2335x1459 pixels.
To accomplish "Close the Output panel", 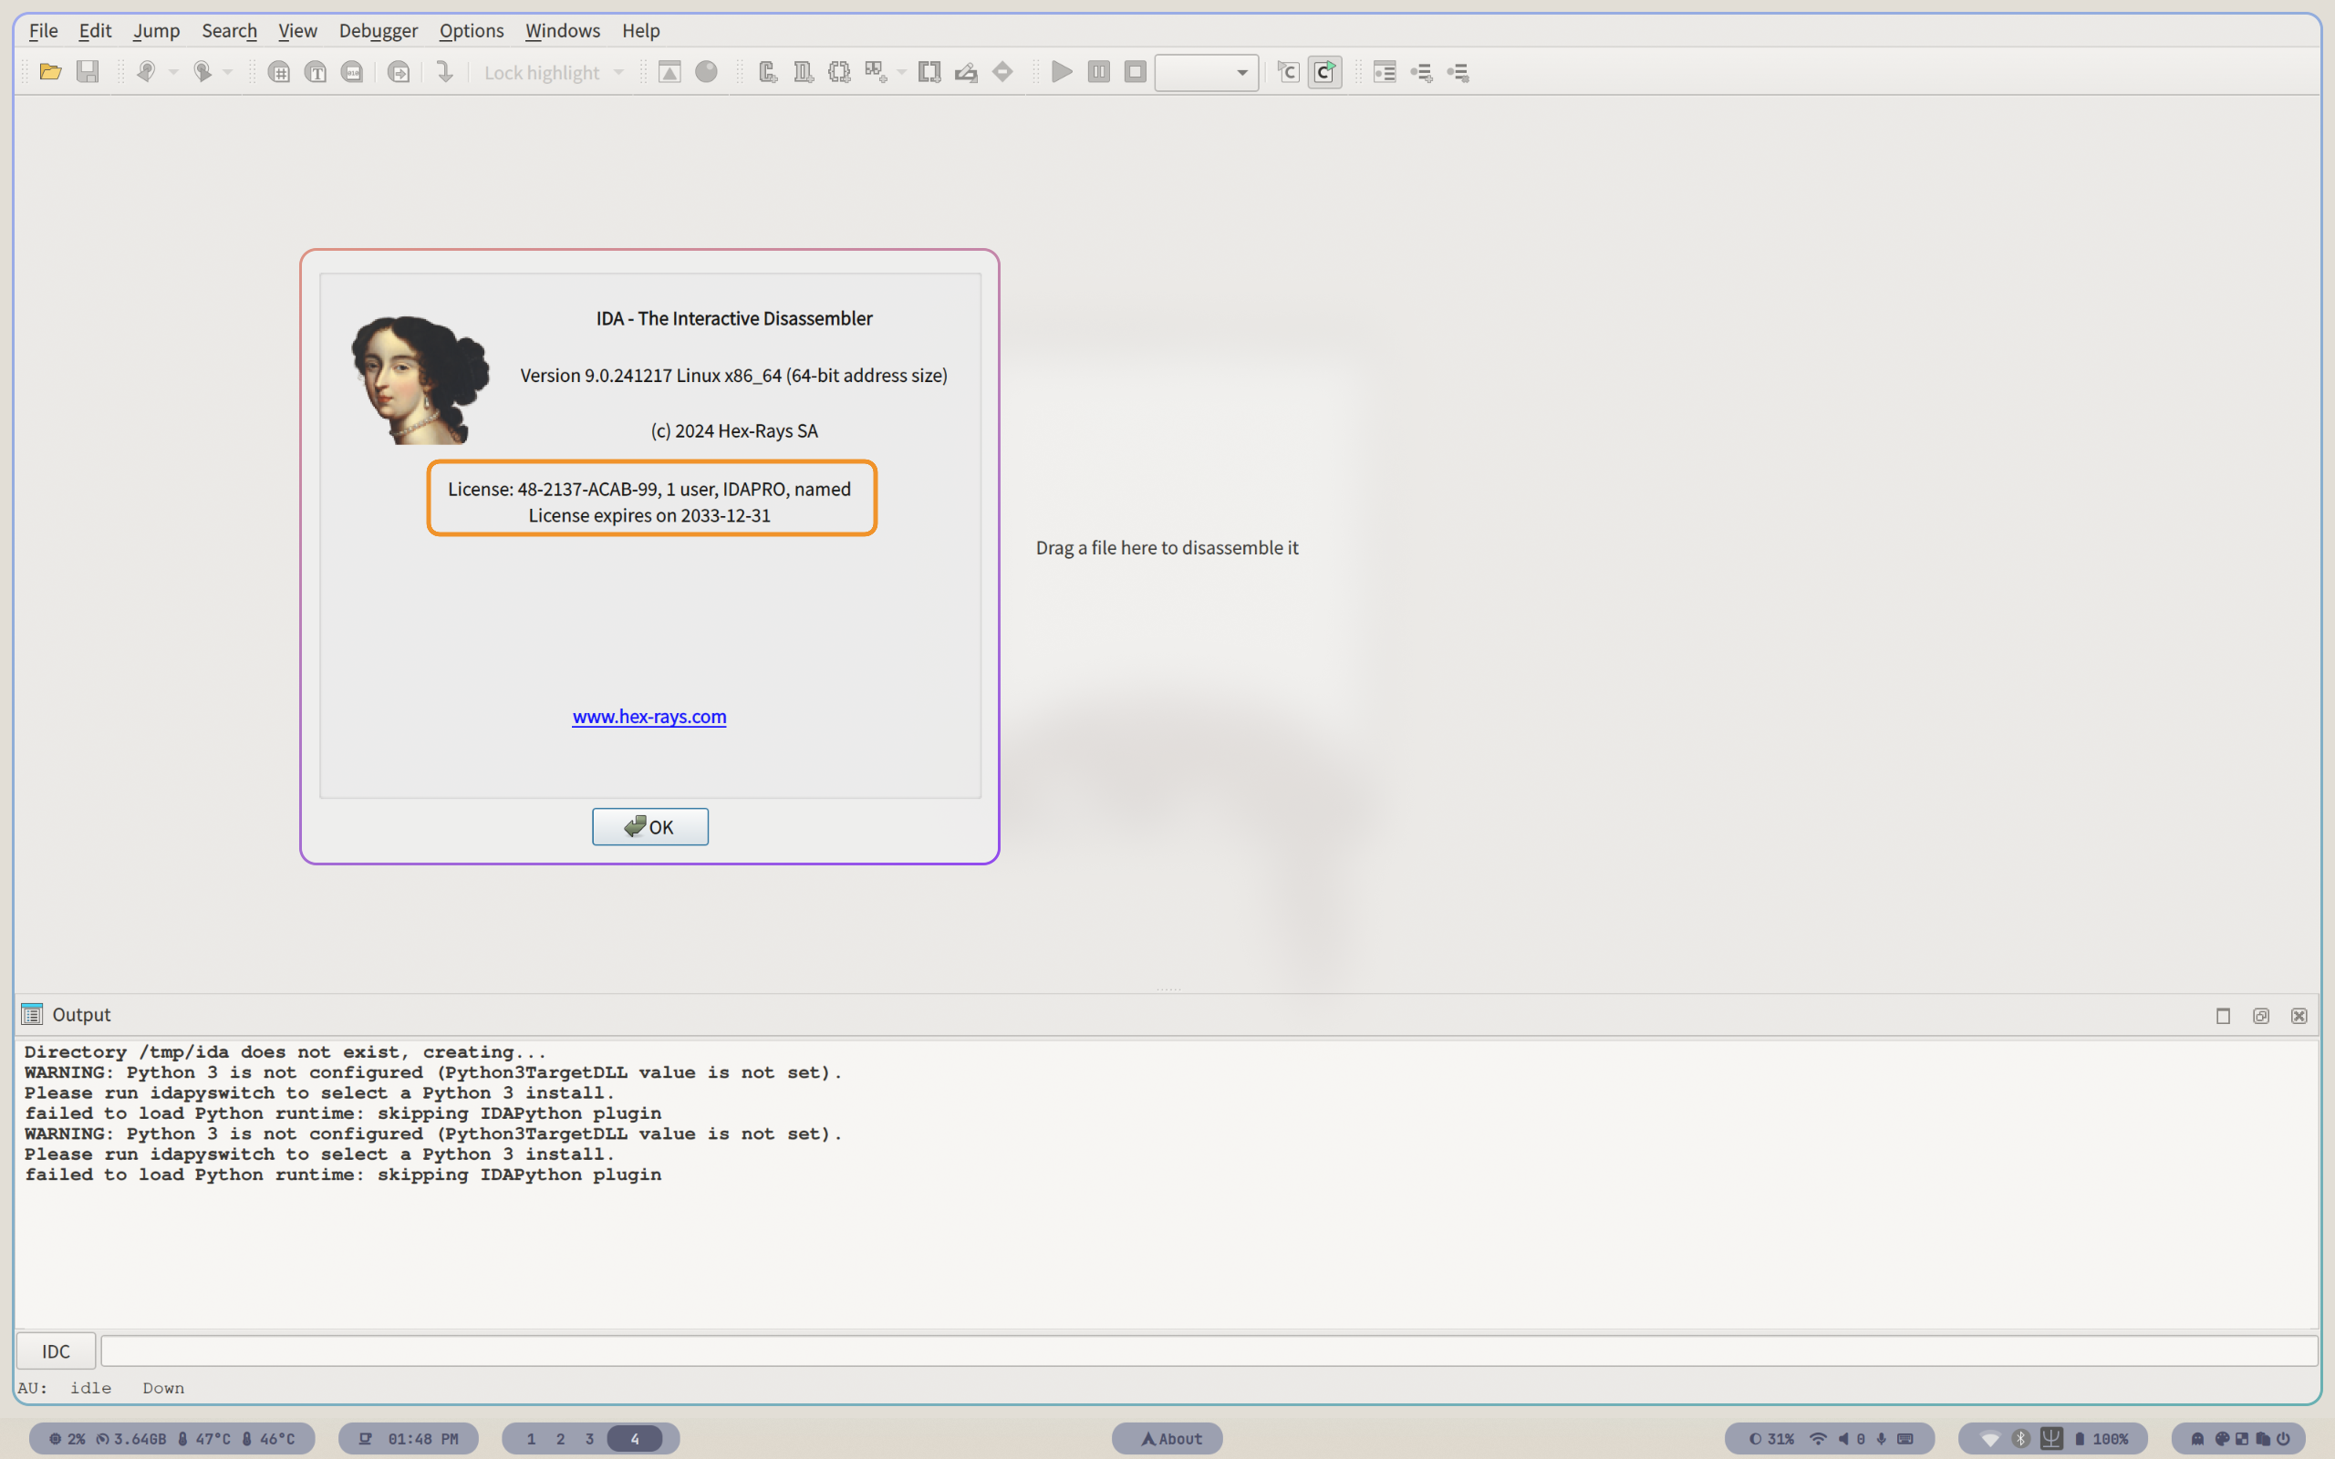I will pos(2299,1015).
